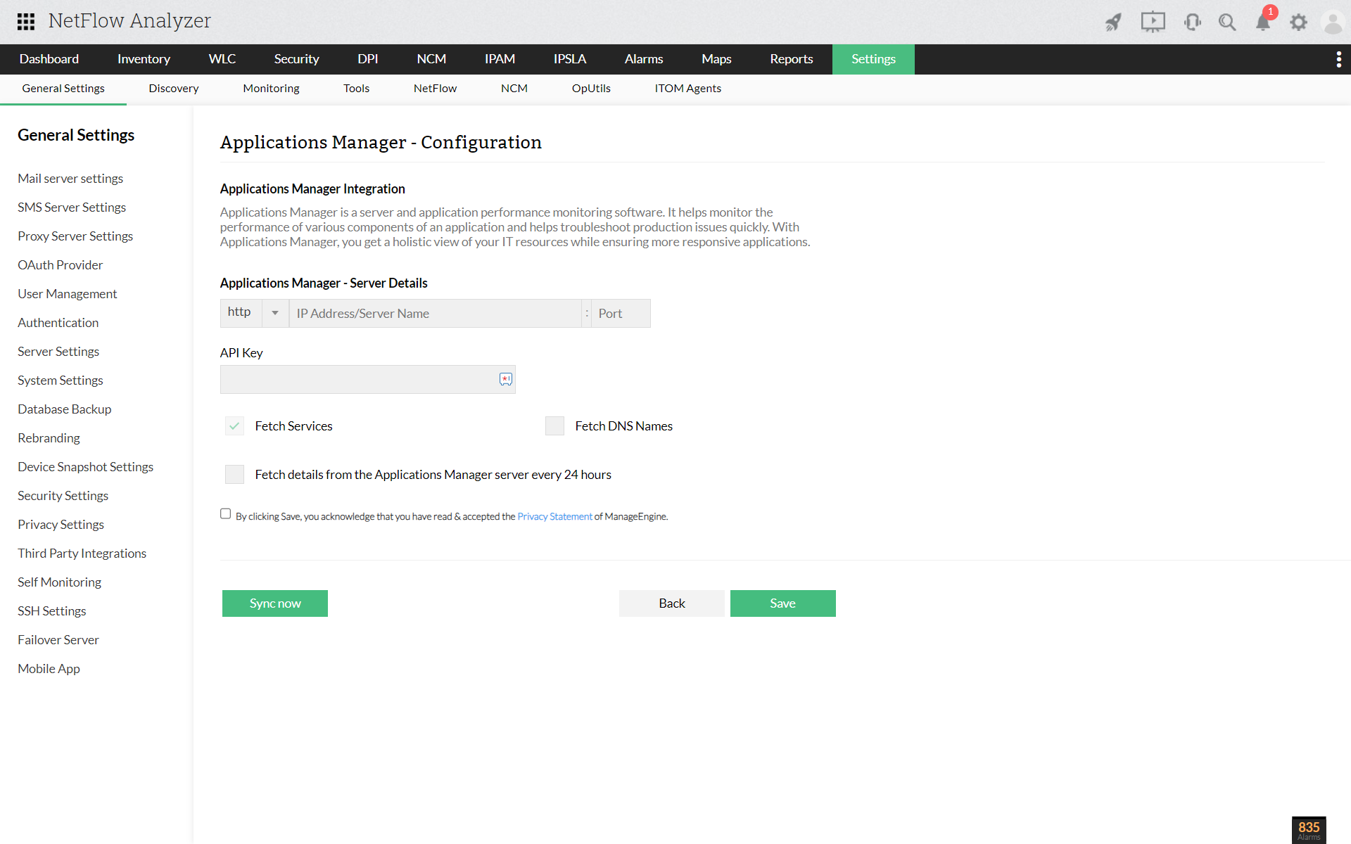Image resolution: width=1351 pixels, height=844 pixels.
Task: Open the Discovery settings tab
Action: (x=173, y=89)
